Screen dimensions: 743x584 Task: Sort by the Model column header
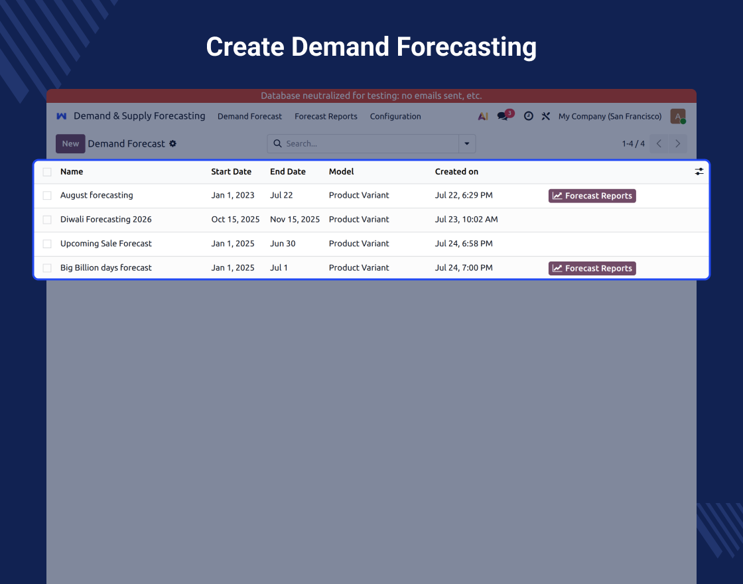tap(341, 172)
